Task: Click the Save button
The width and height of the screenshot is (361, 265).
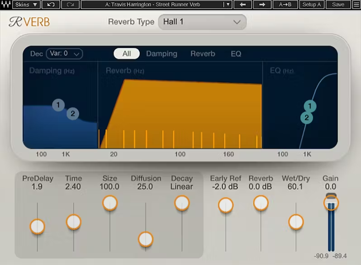Action: [x=338, y=5]
